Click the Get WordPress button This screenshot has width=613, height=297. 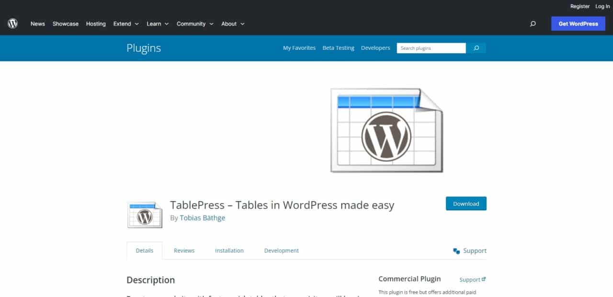click(578, 23)
